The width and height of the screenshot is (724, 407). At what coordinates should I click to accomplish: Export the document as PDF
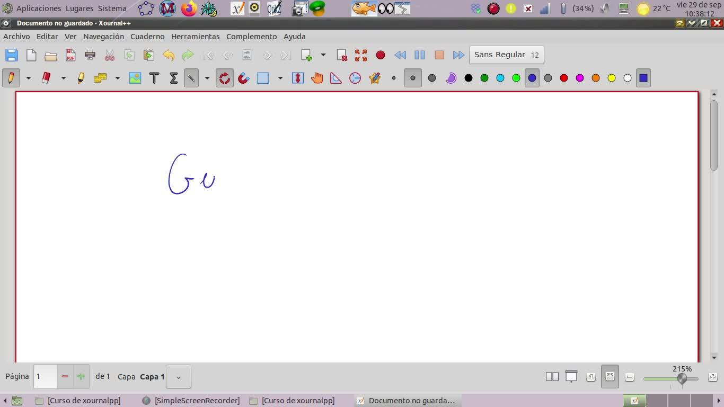pyautogui.click(x=70, y=55)
